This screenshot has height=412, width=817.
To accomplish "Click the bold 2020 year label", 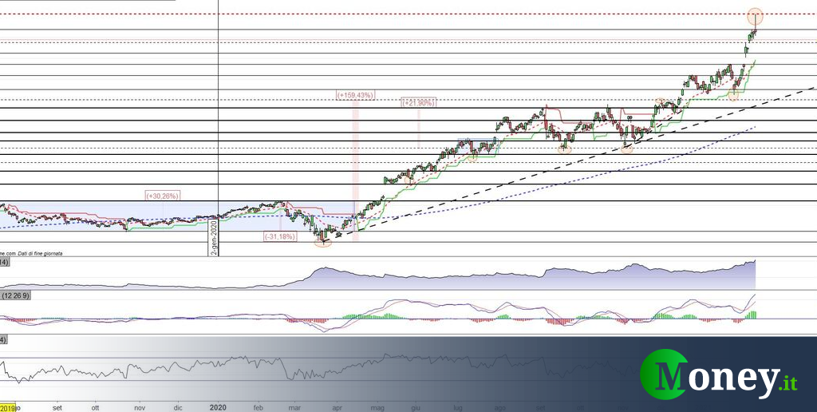I will [219, 406].
